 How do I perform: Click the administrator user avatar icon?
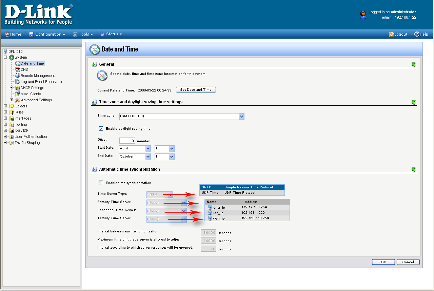pyautogui.click(x=363, y=15)
